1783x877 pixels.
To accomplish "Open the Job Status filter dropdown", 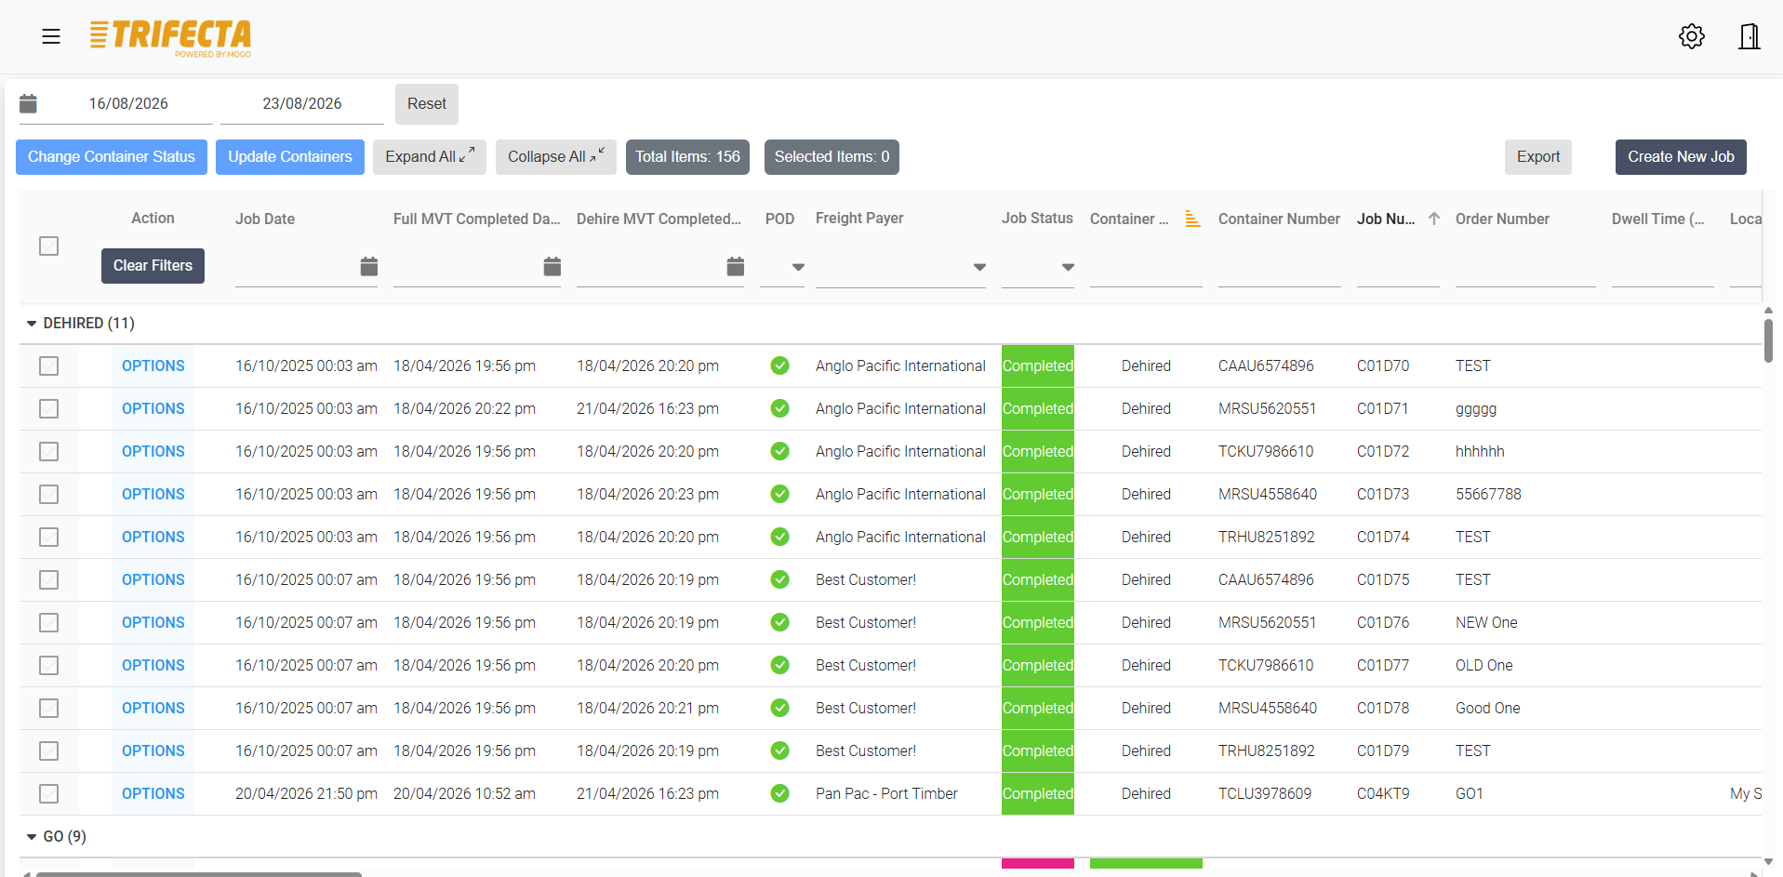I will (x=1067, y=268).
